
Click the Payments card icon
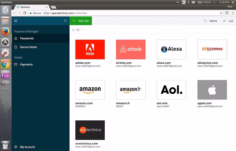coord(16,64)
